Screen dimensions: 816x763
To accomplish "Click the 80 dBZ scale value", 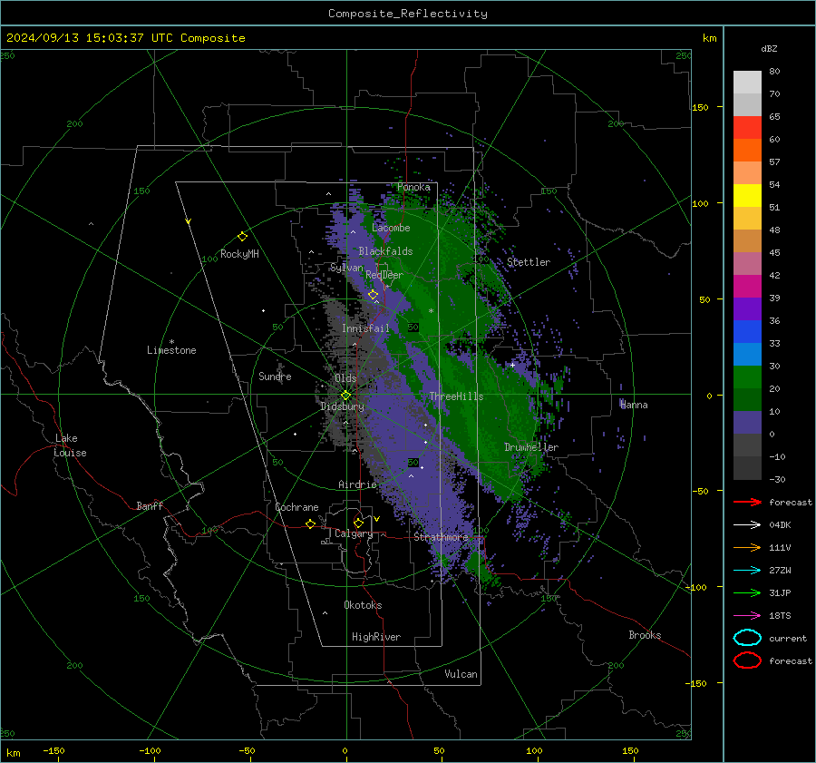I will (x=774, y=71).
